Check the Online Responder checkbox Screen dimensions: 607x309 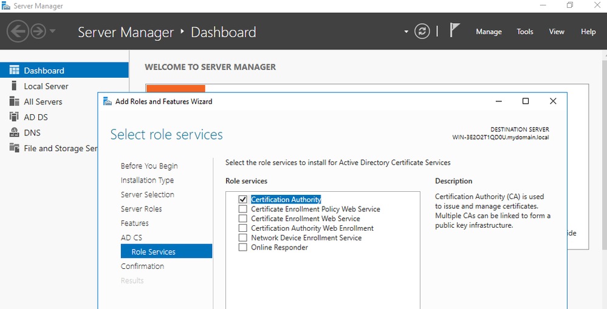click(242, 247)
